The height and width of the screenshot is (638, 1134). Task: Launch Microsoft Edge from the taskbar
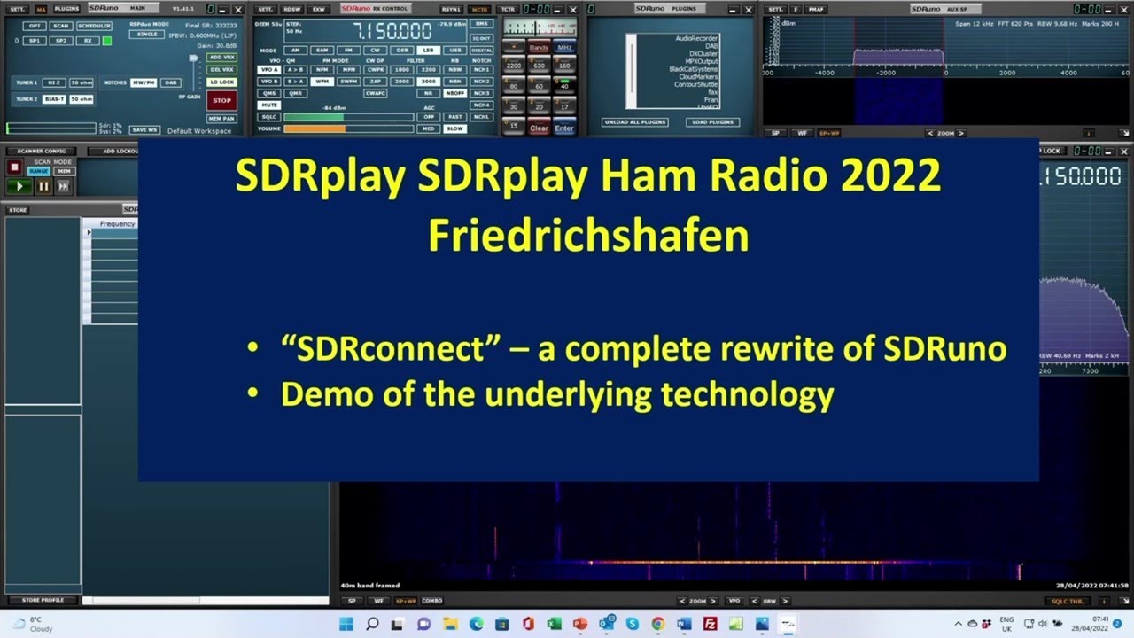476,624
